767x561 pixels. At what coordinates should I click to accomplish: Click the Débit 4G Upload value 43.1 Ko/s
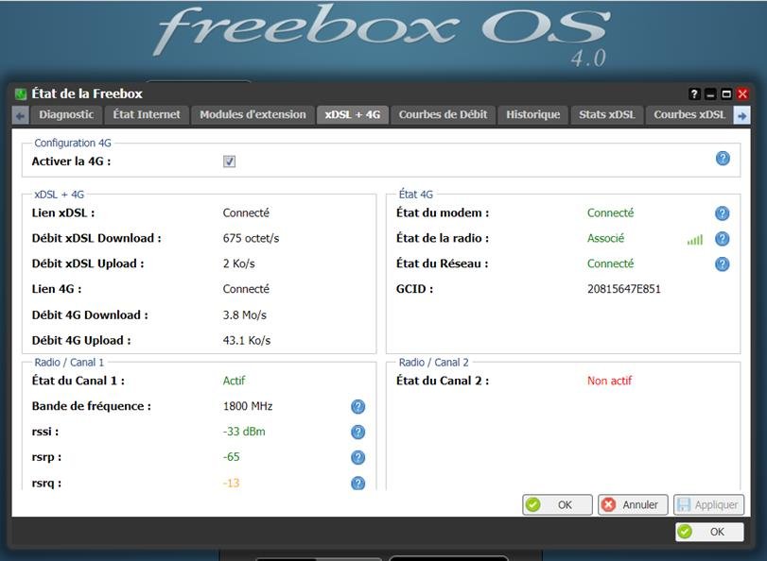(247, 341)
